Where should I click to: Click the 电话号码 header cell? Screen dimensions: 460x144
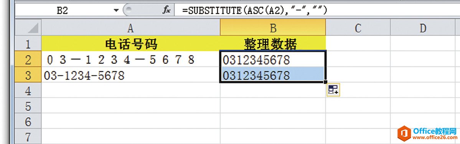[131, 44]
